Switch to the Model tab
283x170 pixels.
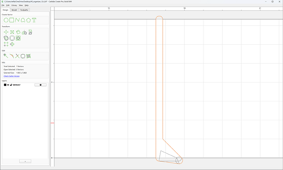click(x=14, y=10)
